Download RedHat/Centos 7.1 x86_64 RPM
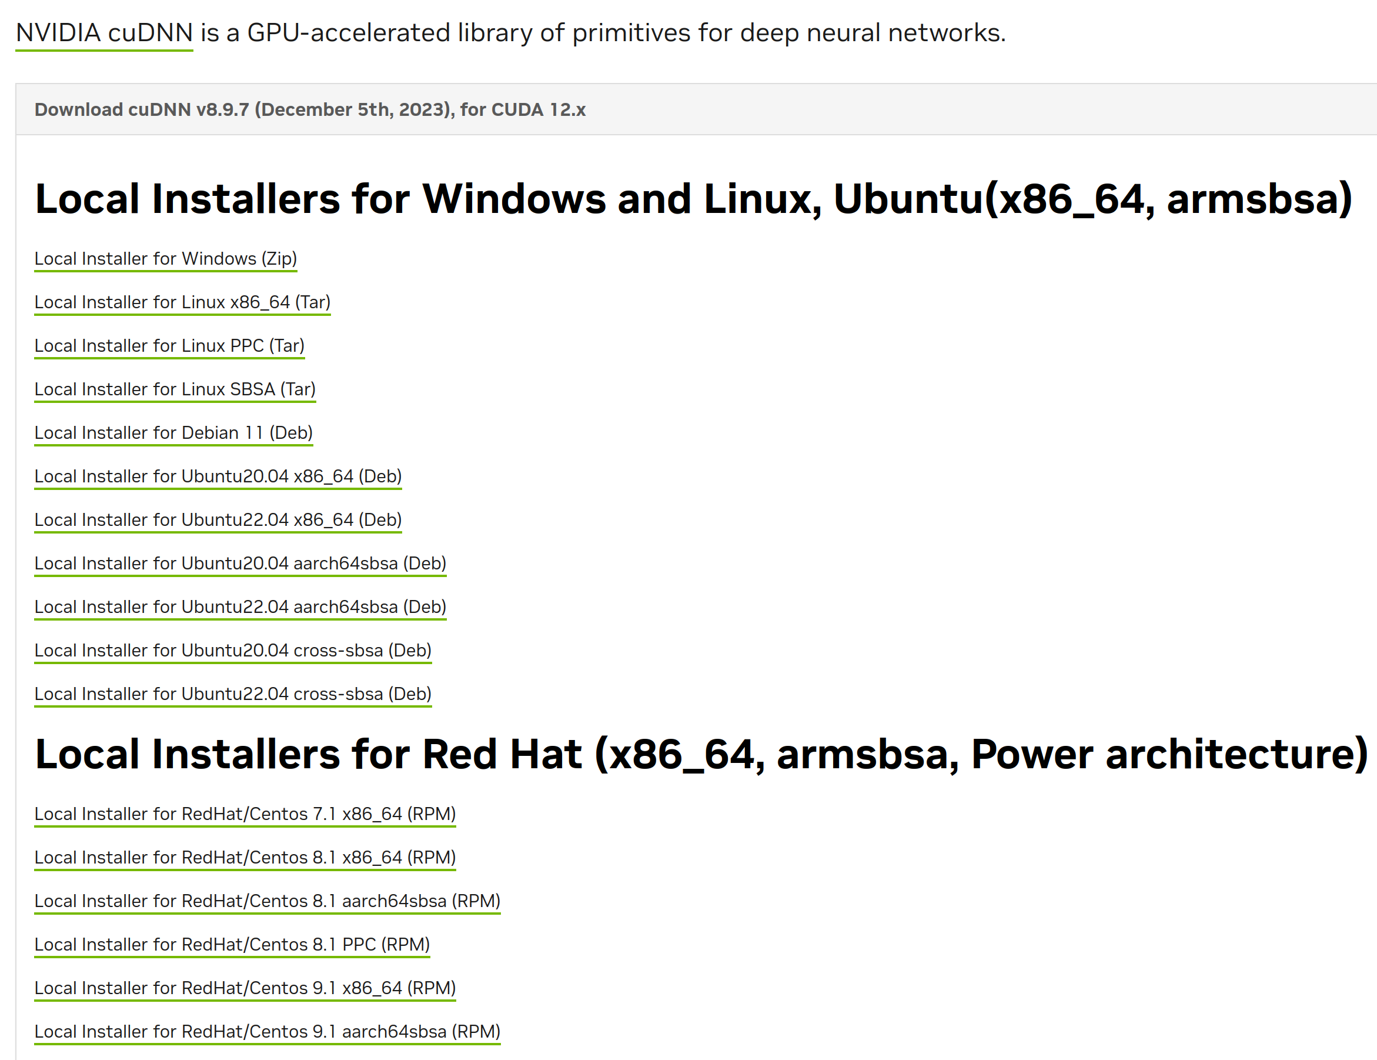This screenshot has width=1377, height=1060. [x=245, y=814]
